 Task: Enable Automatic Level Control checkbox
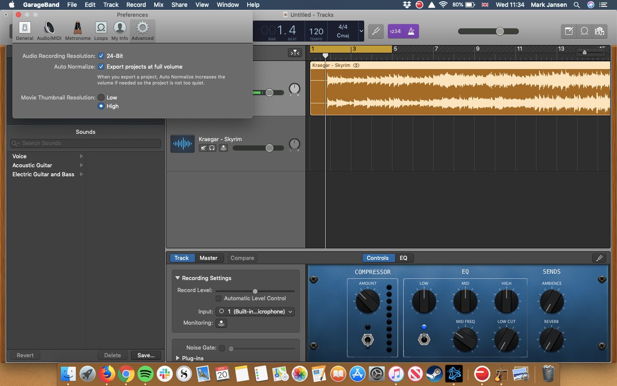coord(219,299)
